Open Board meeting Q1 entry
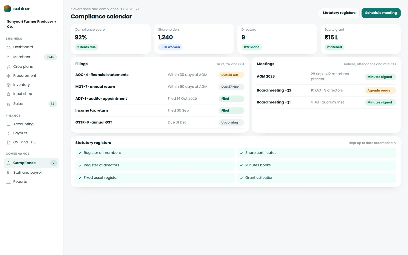The width and height of the screenshot is (408, 255). tap(326, 102)
